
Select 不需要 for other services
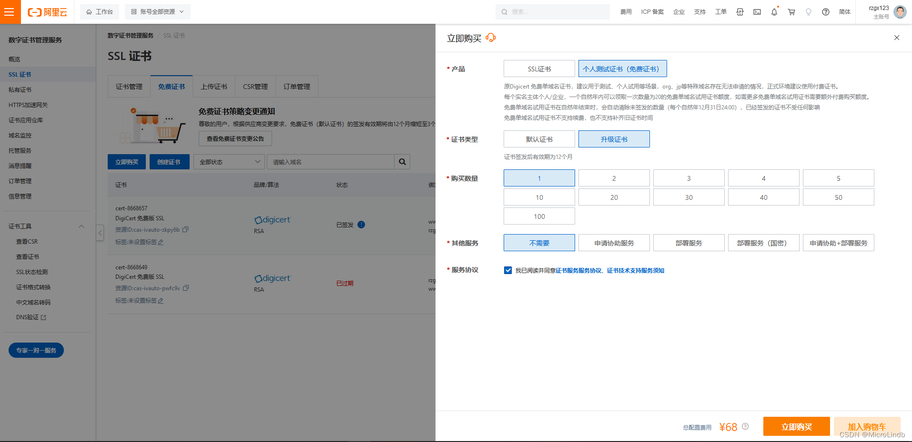click(x=539, y=243)
